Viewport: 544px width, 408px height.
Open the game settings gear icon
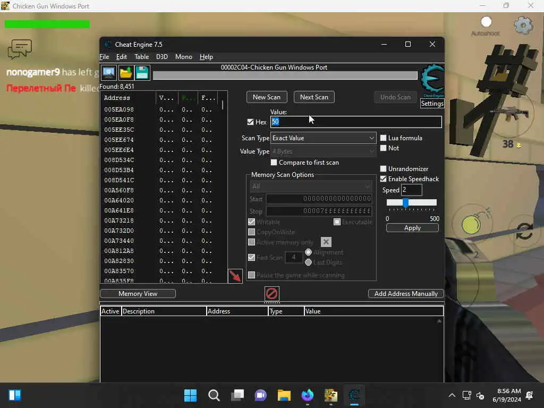523,25
